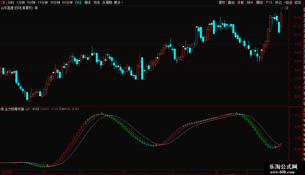Click the 9.00 price axis label

tap(298, 79)
